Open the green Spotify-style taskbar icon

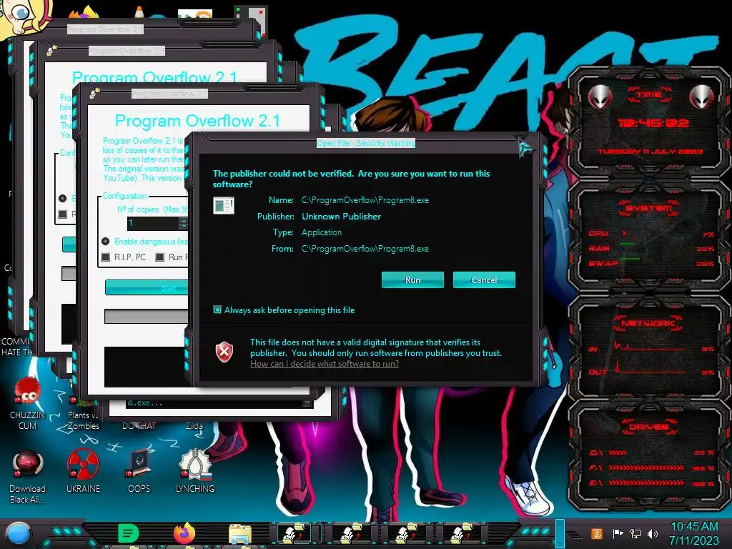[129, 533]
